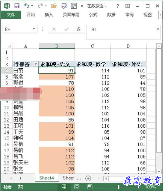The width and height of the screenshot is (164, 191).
Task: Open the Name Box dropdown arrow
Action: tap(34, 29)
